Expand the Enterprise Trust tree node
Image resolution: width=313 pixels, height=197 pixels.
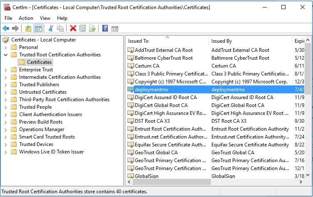click(x=6, y=70)
